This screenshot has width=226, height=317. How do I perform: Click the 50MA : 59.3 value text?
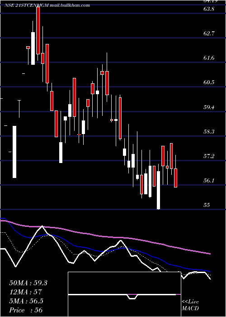[x=28, y=283]
